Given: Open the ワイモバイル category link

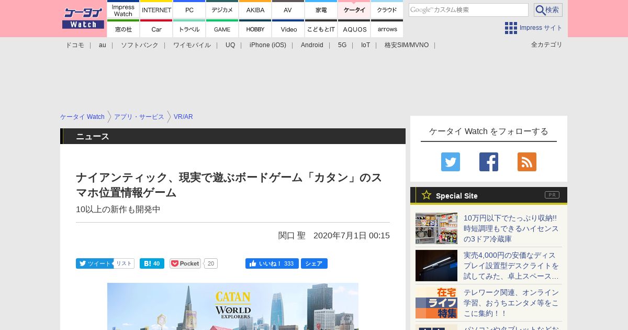Looking at the screenshot, I should [192, 45].
